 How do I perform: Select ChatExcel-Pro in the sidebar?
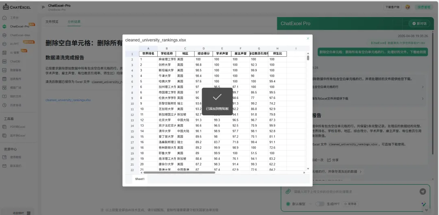pos(20,26)
